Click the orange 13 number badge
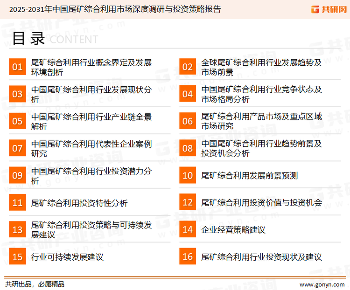The height and width of the screenshot is (290, 350). tap(17, 229)
